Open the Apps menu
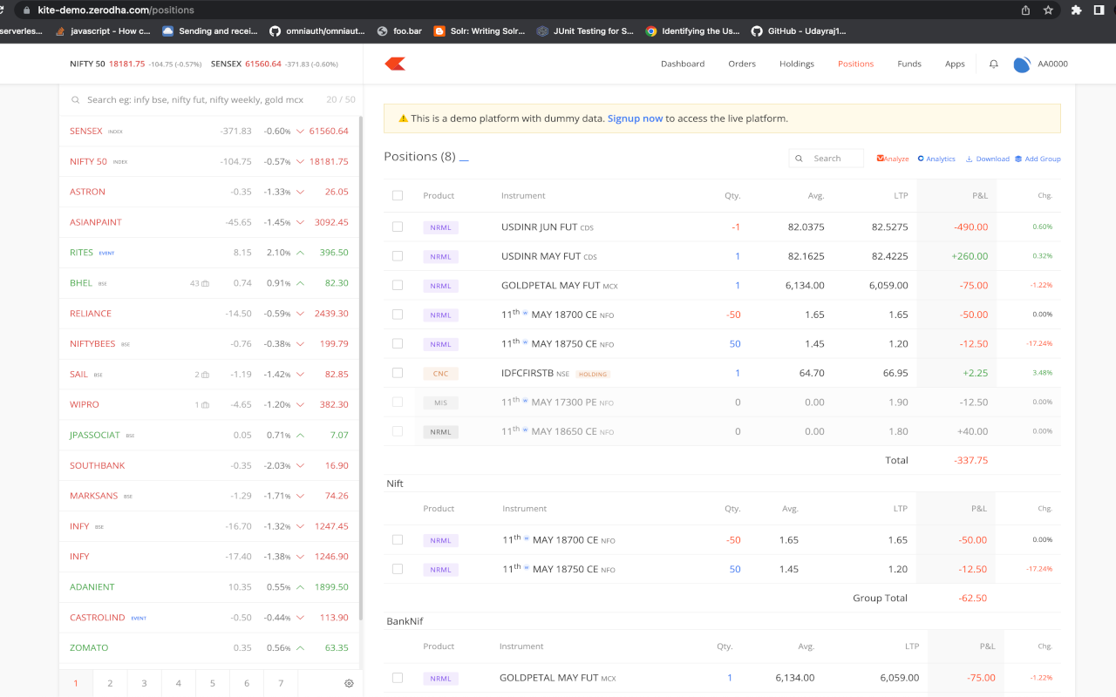The image size is (1116, 697). pos(955,64)
